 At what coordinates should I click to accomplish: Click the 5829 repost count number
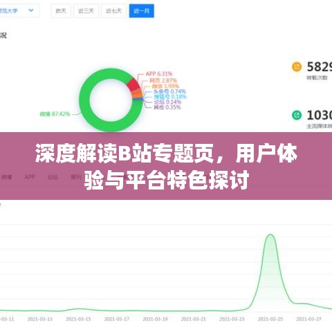point(320,67)
